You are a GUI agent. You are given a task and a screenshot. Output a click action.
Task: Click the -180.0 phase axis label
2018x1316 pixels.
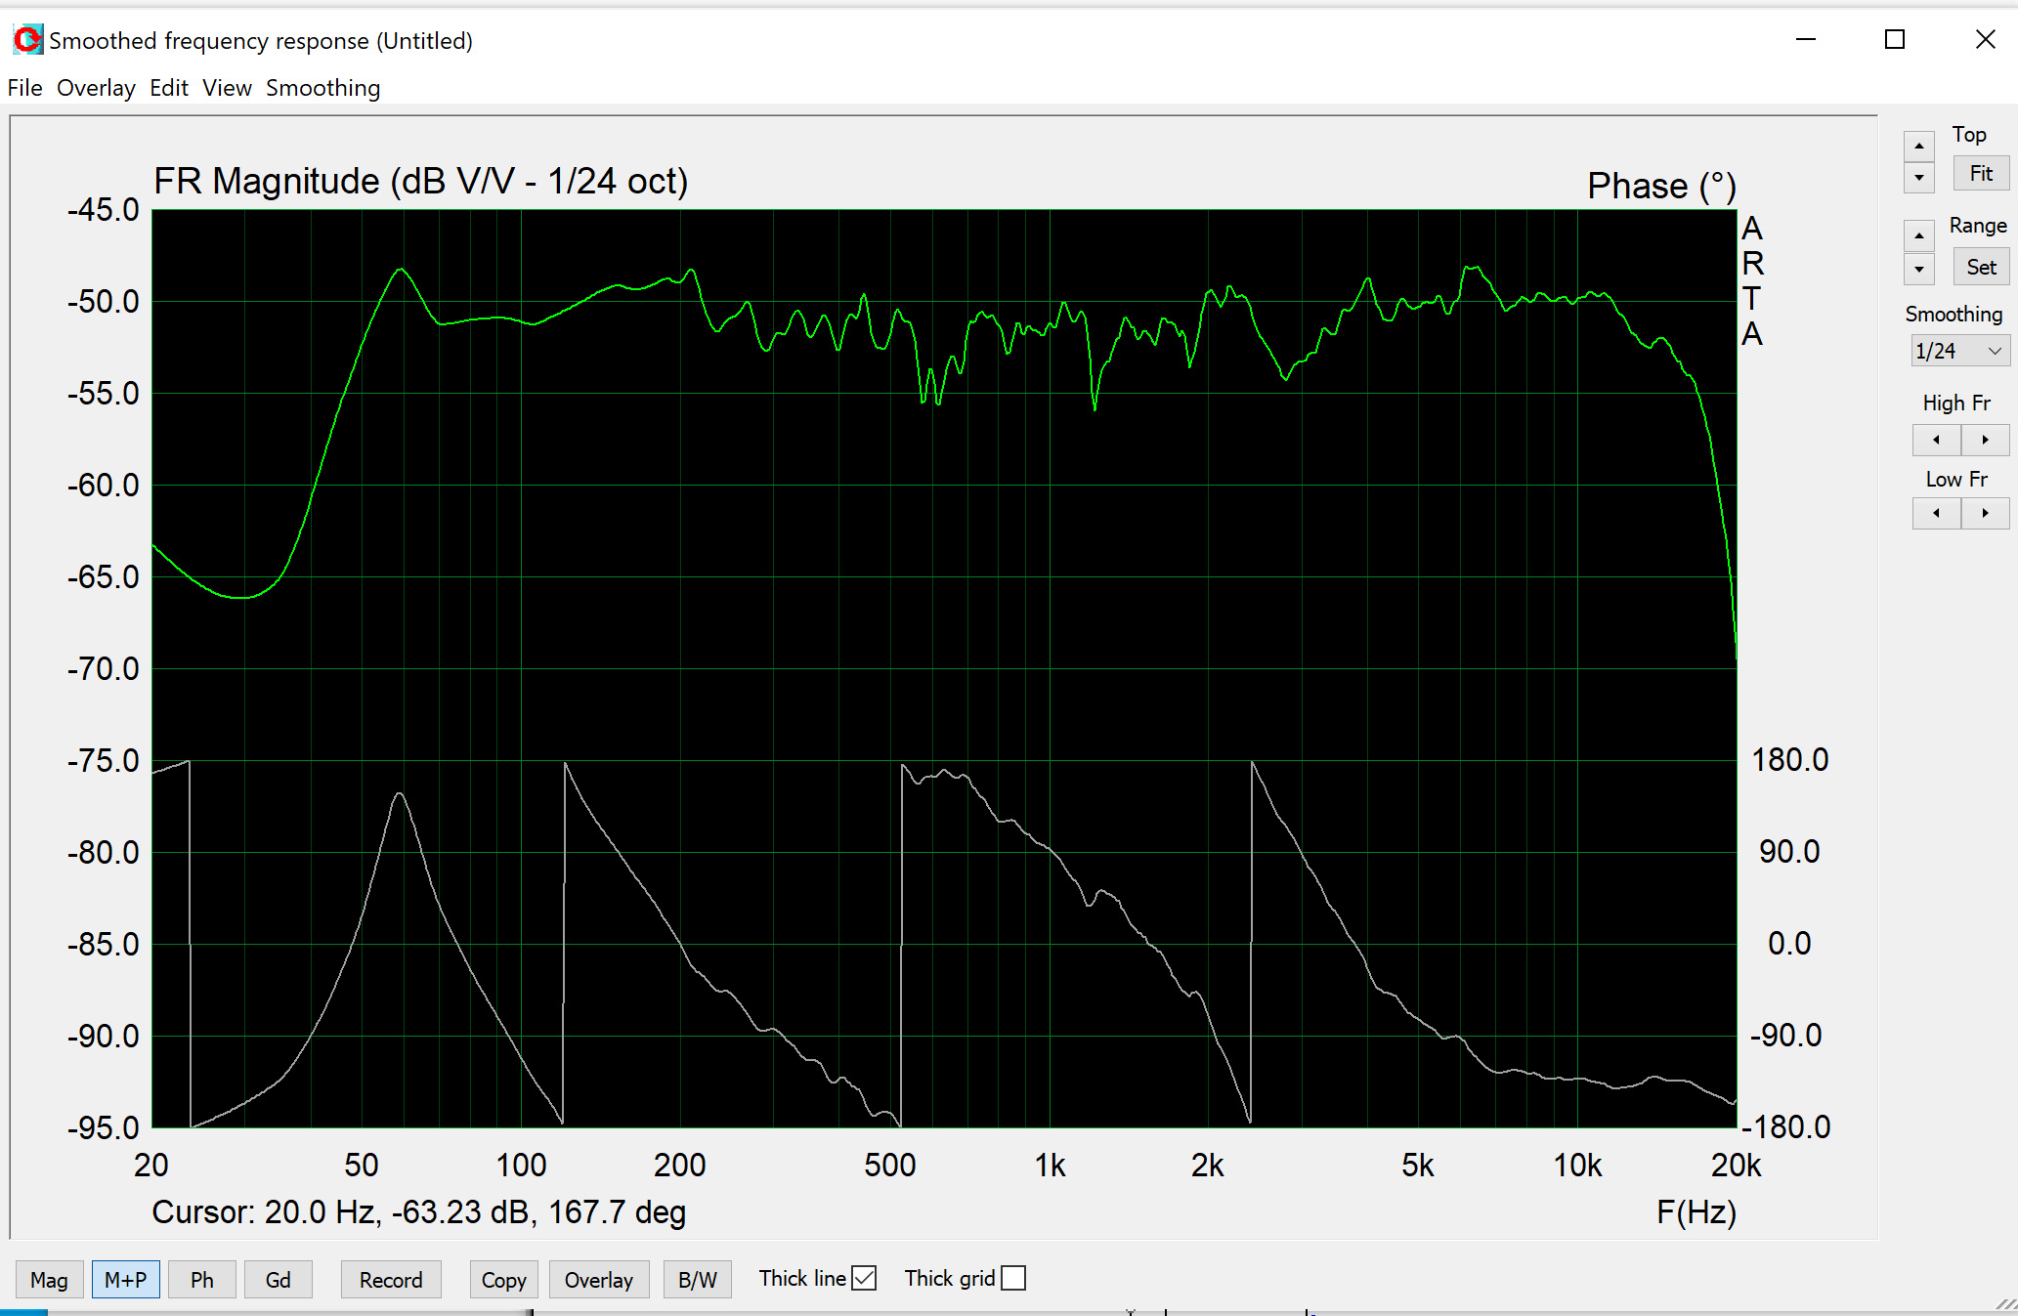click(1786, 1127)
